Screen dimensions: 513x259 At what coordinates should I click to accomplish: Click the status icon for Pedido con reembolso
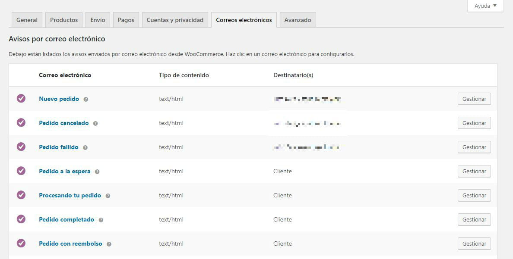[21, 243]
